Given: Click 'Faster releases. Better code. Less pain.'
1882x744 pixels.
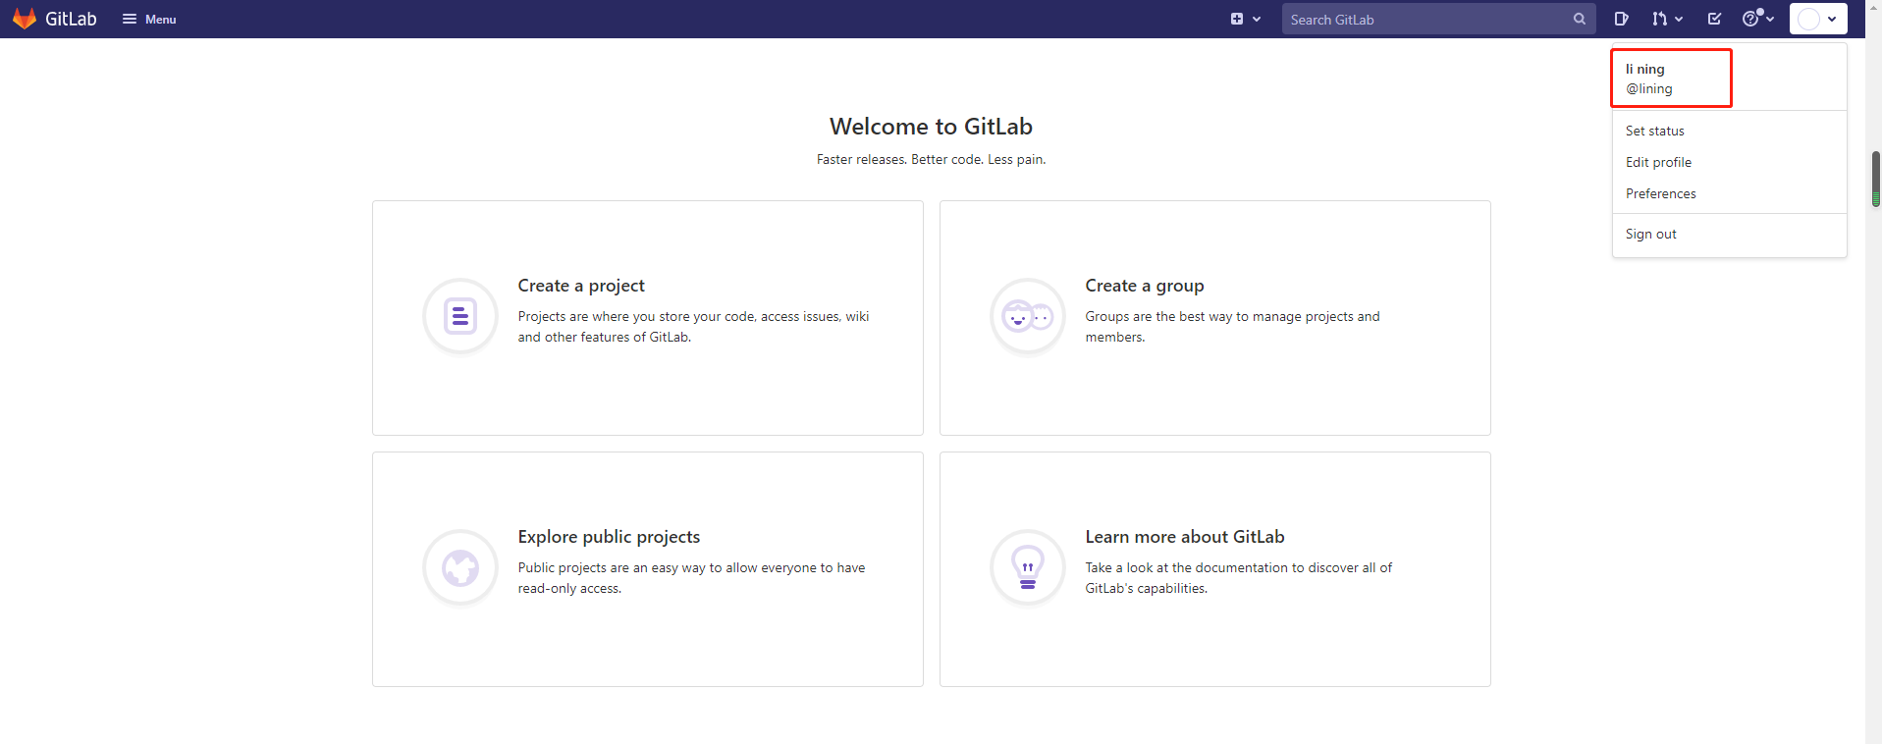Looking at the screenshot, I should (931, 159).
